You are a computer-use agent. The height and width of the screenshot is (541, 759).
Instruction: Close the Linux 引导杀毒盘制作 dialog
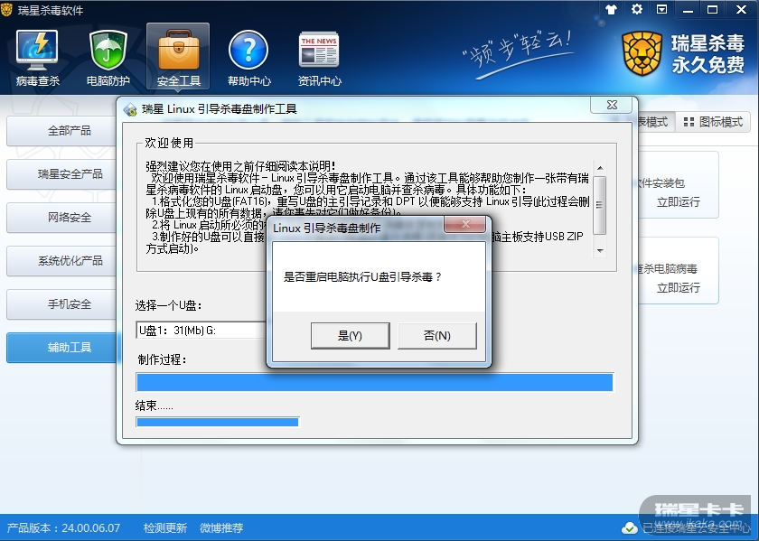coord(465,224)
